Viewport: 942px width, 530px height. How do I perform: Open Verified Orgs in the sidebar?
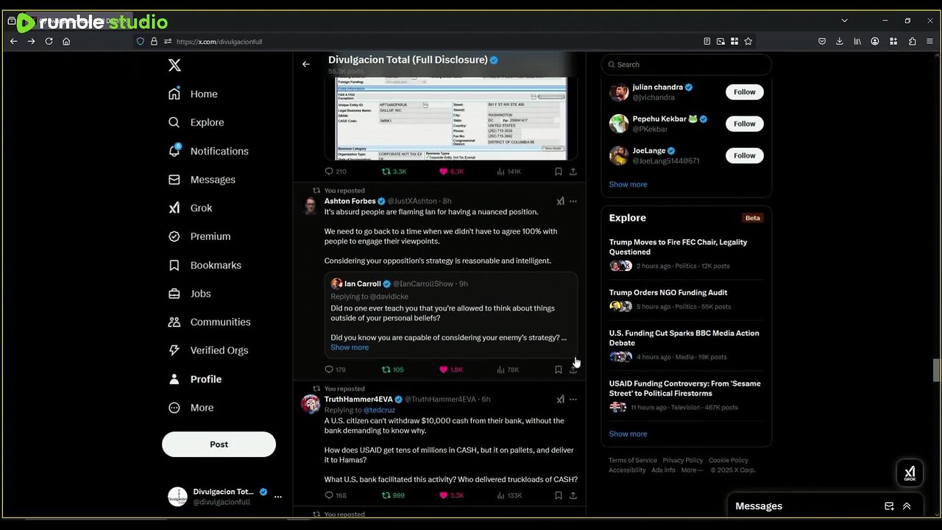tap(208, 350)
